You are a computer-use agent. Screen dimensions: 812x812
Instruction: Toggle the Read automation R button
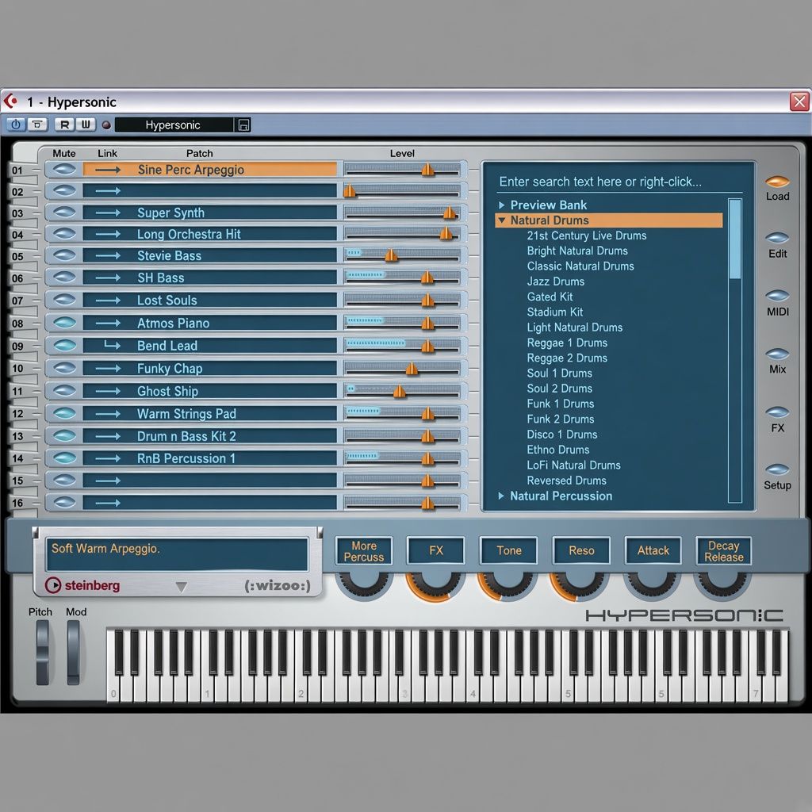65,124
